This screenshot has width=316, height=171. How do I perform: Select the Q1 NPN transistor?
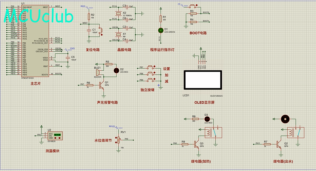pos(102,85)
